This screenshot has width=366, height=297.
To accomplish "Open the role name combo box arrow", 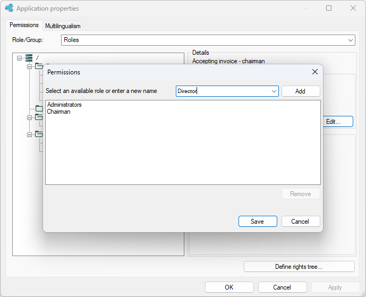I will click(x=274, y=91).
